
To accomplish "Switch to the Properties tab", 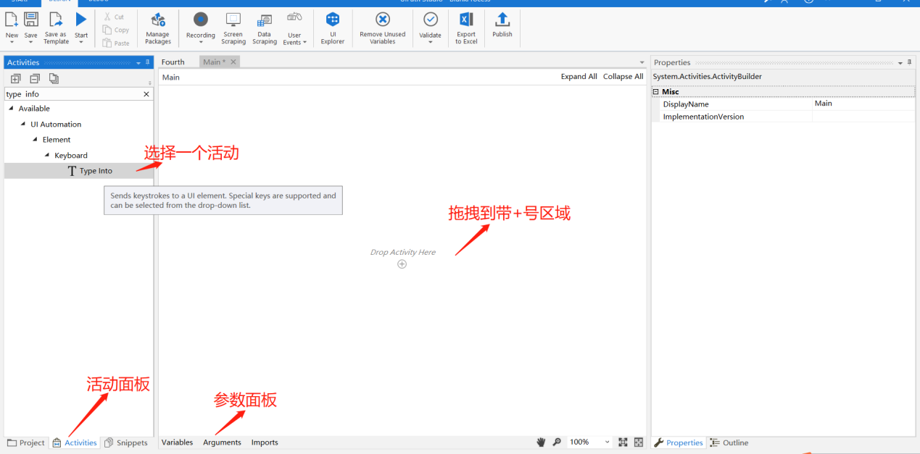I will tap(679, 442).
